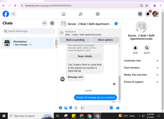Open the Chats options three-dot button
This screenshot has width=164, height=119.
45,23
